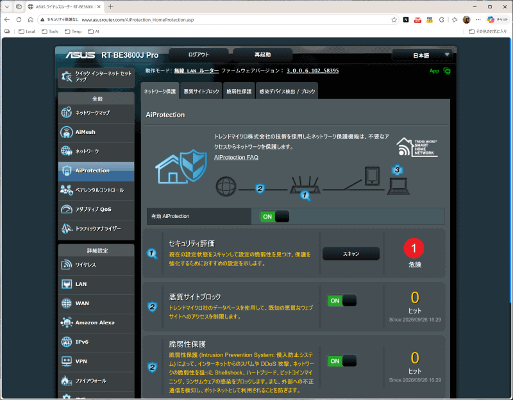Open the Notion browser extension
513x400 pixels.
coord(406,20)
